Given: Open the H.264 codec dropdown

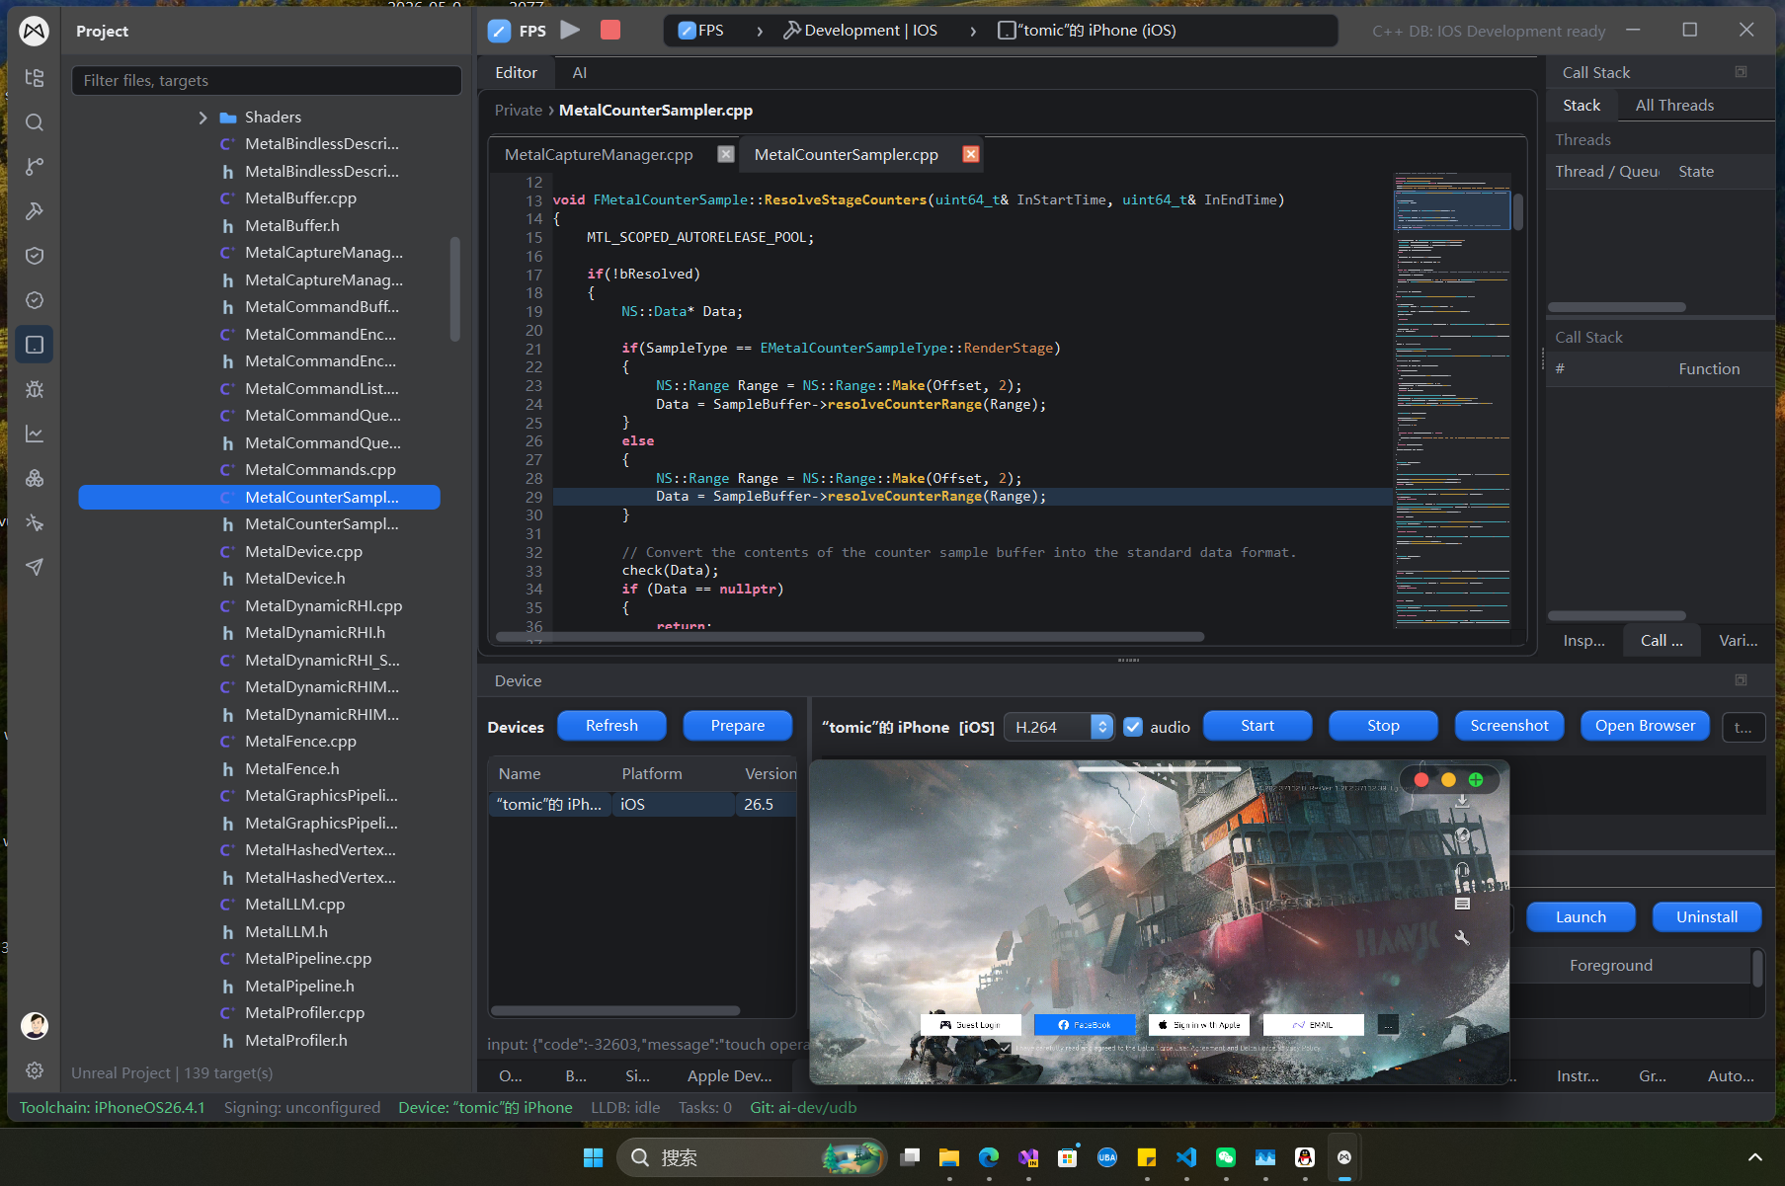Looking at the screenshot, I should point(1059,727).
